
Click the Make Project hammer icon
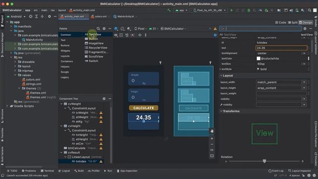pos(169,10)
